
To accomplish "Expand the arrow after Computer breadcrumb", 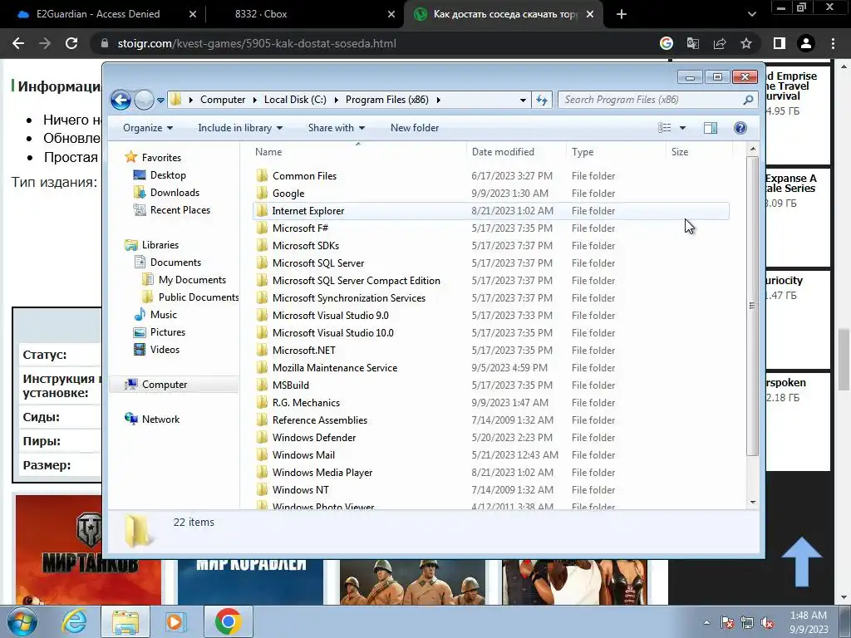I will [x=254, y=100].
